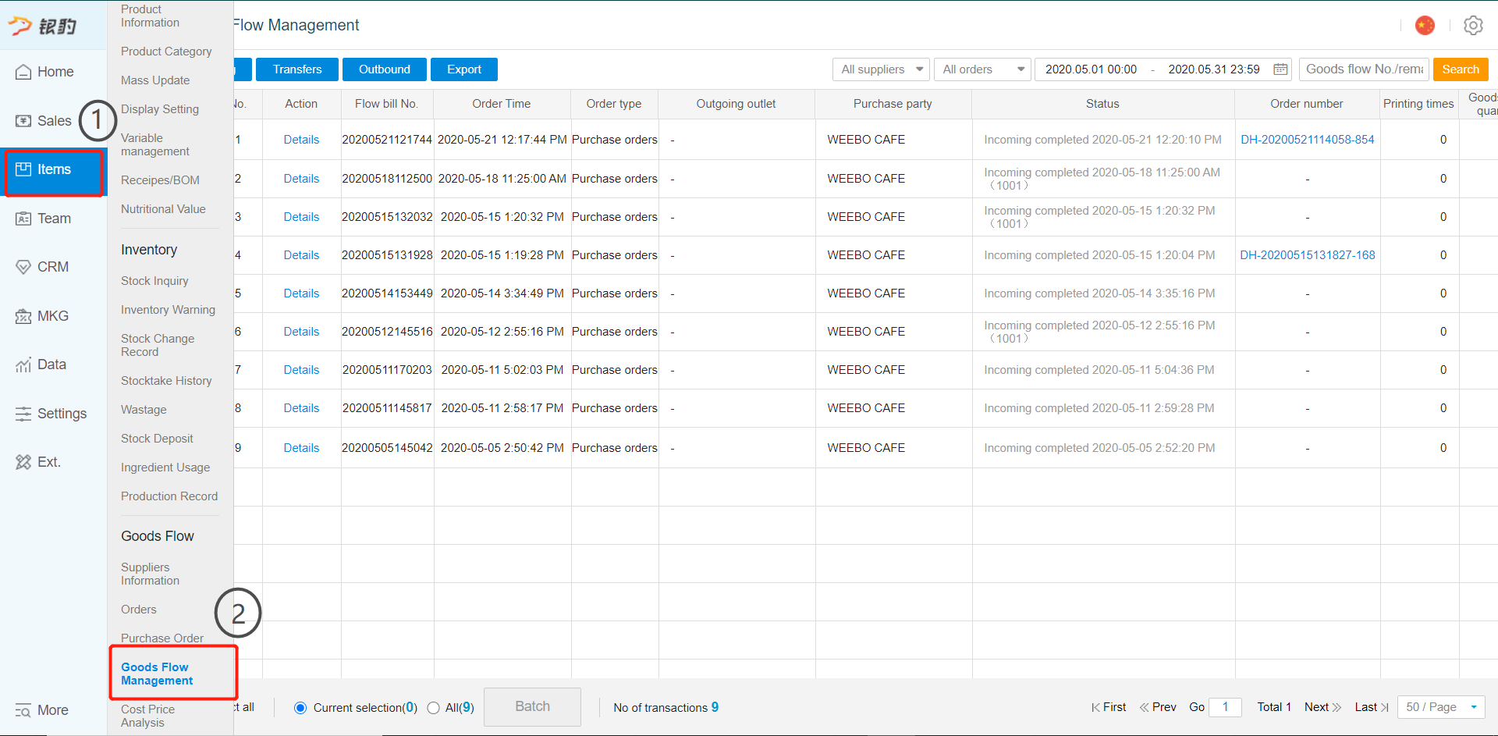Open the Sales section icon
Image resolution: width=1498 pixels, height=736 pixels.
[23, 121]
